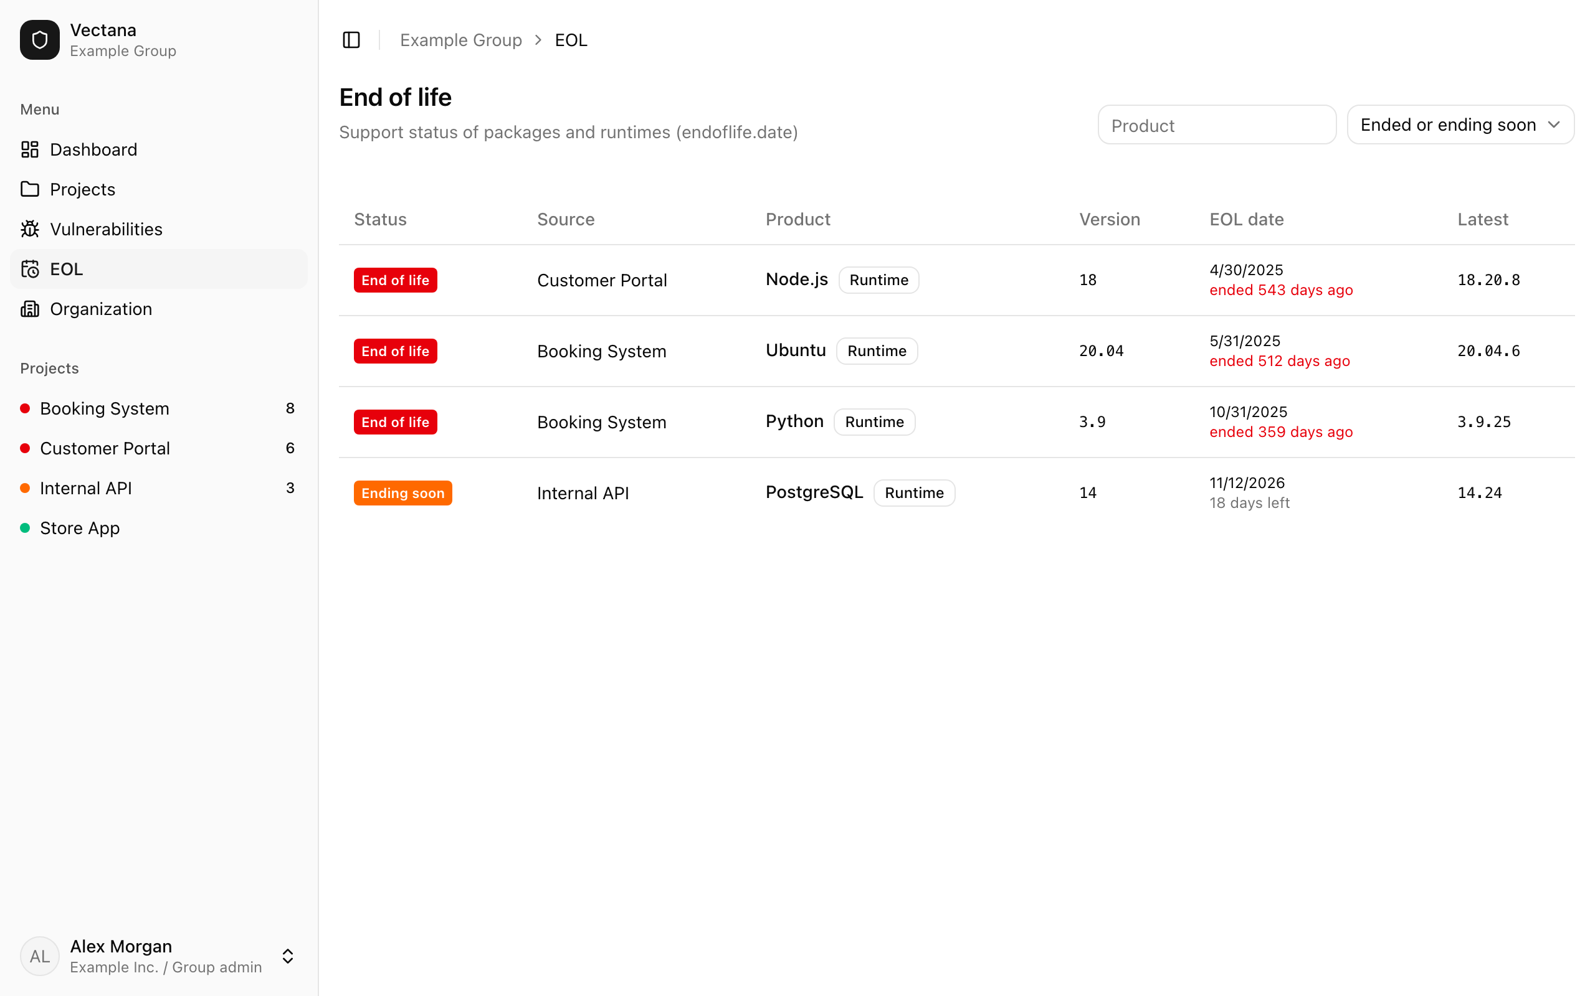Click the Product search input field
1595x996 pixels.
pyautogui.click(x=1217, y=125)
